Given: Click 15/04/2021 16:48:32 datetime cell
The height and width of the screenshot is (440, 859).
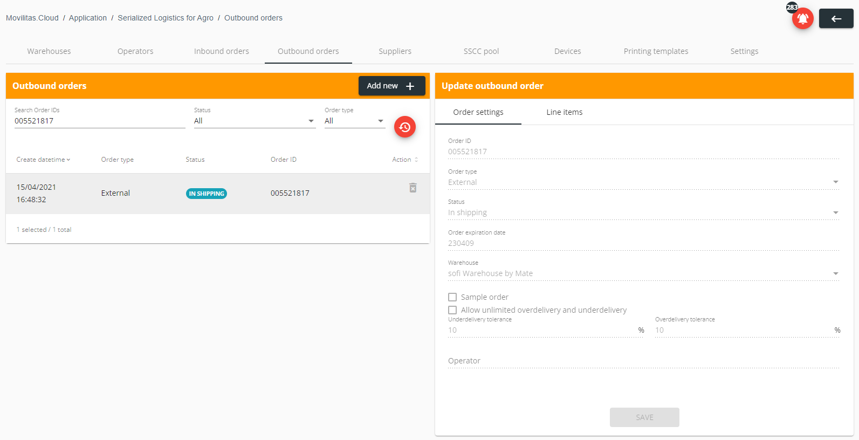Looking at the screenshot, I should (36, 193).
